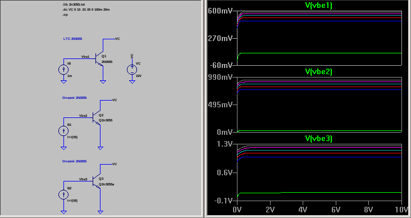Click the ground symbol under VC voltage source
Viewport: 411px width, 218px height.
[x=132, y=82]
